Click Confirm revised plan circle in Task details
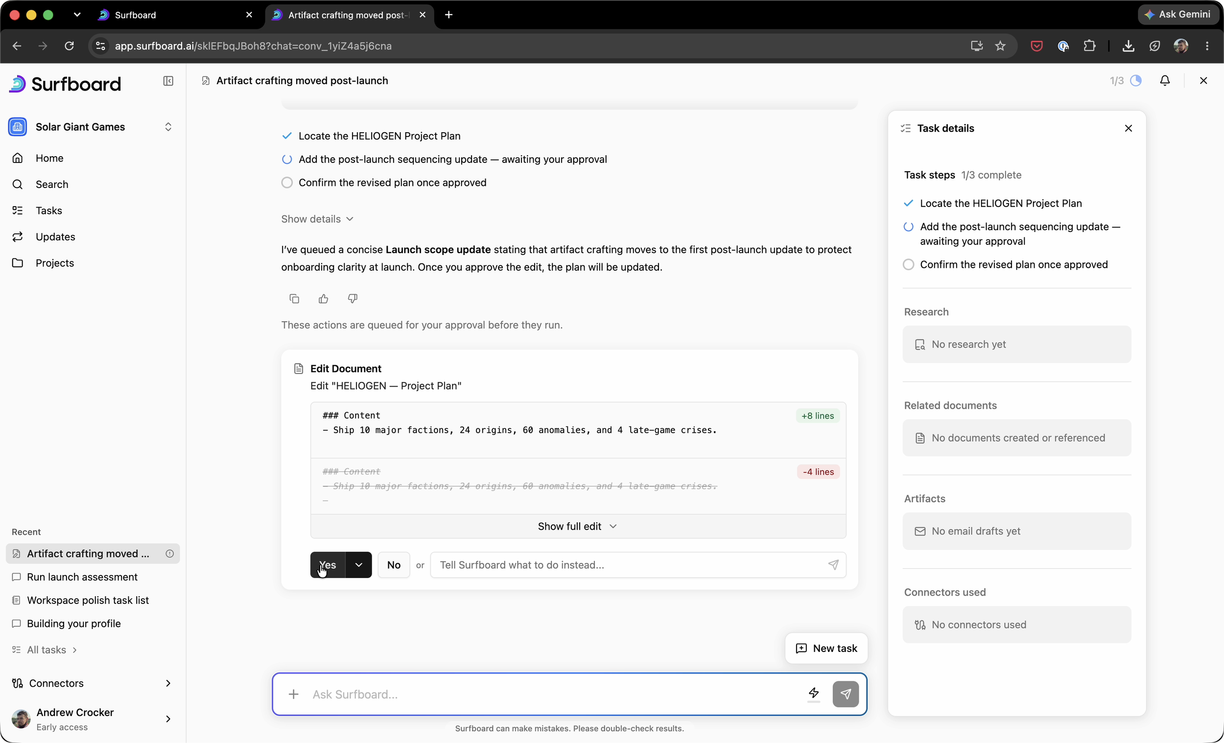 909,264
